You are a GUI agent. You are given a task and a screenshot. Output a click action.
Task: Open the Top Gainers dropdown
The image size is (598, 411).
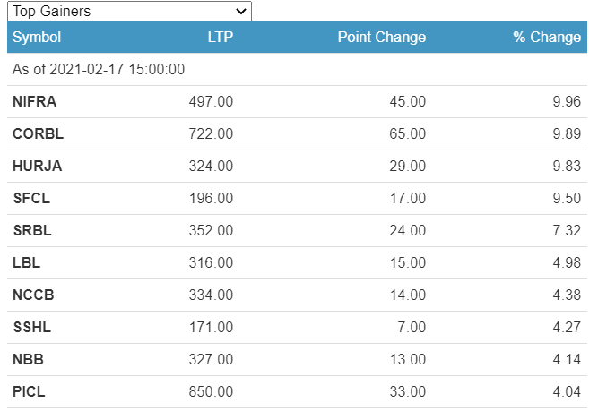click(x=129, y=11)
